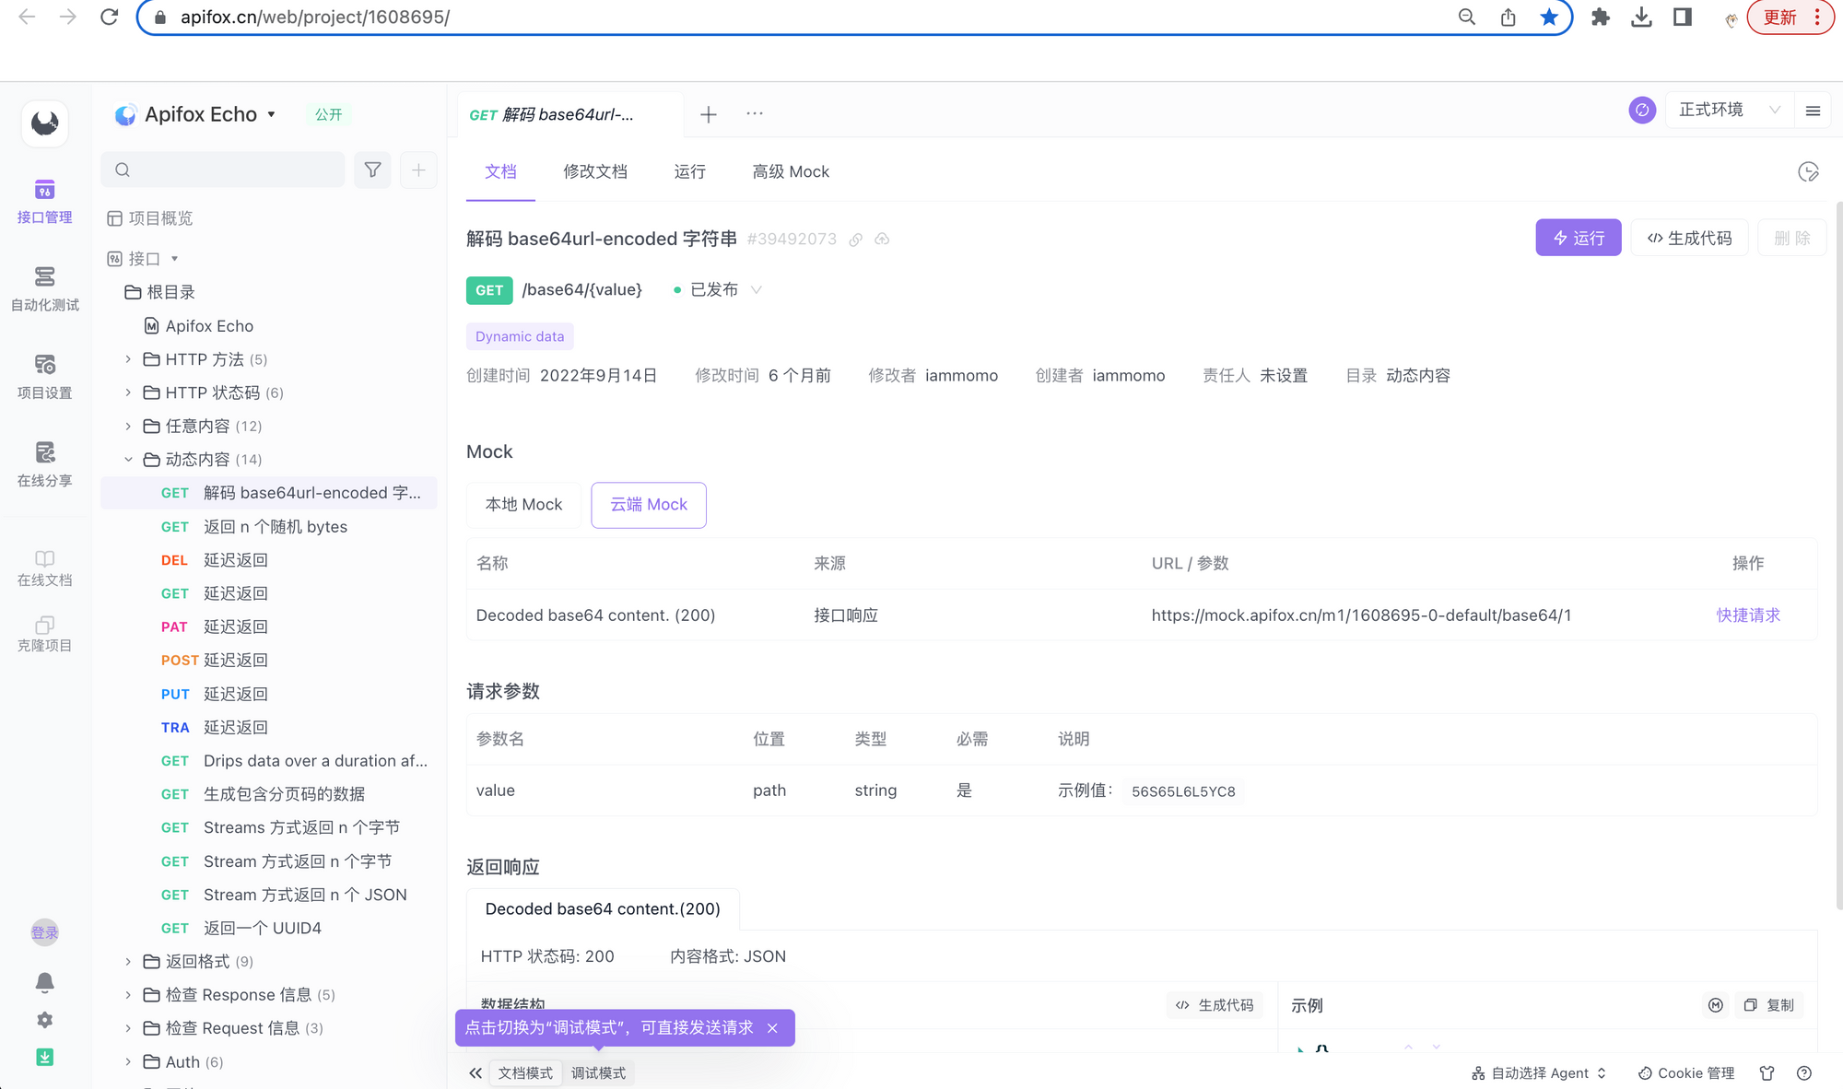
Task: Open 自动化测试 in the sidebar
Action: (x=44, y=289)
